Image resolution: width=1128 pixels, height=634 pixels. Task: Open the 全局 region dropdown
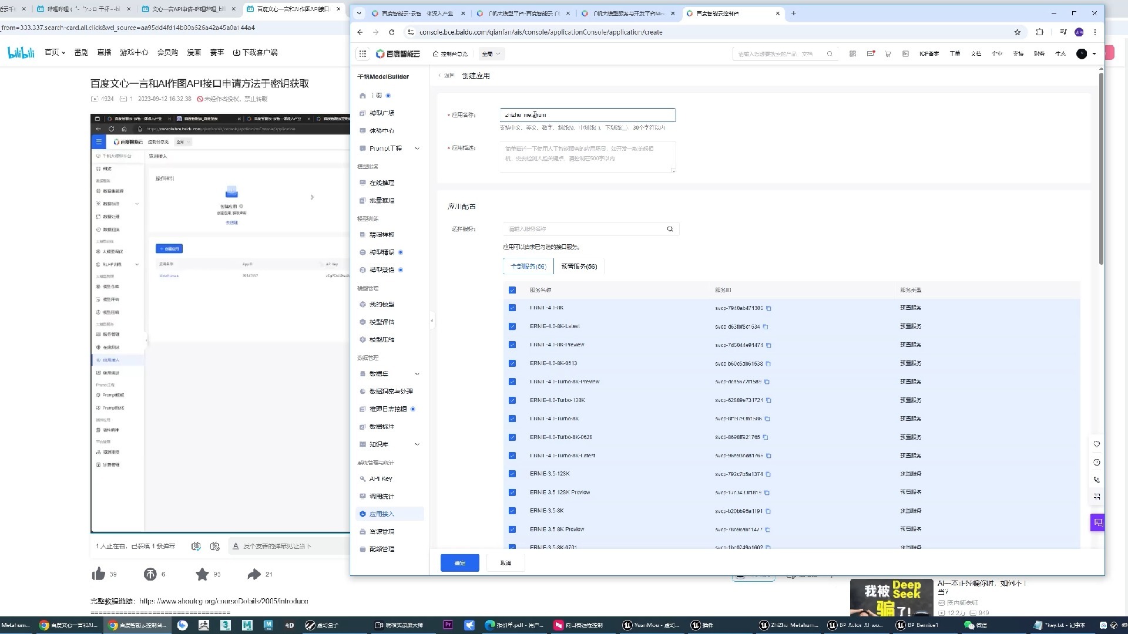coord(491,54)
